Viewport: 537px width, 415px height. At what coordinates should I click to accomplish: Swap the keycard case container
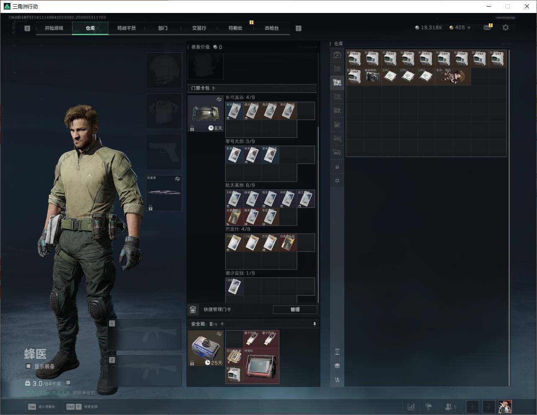point(219,100)
